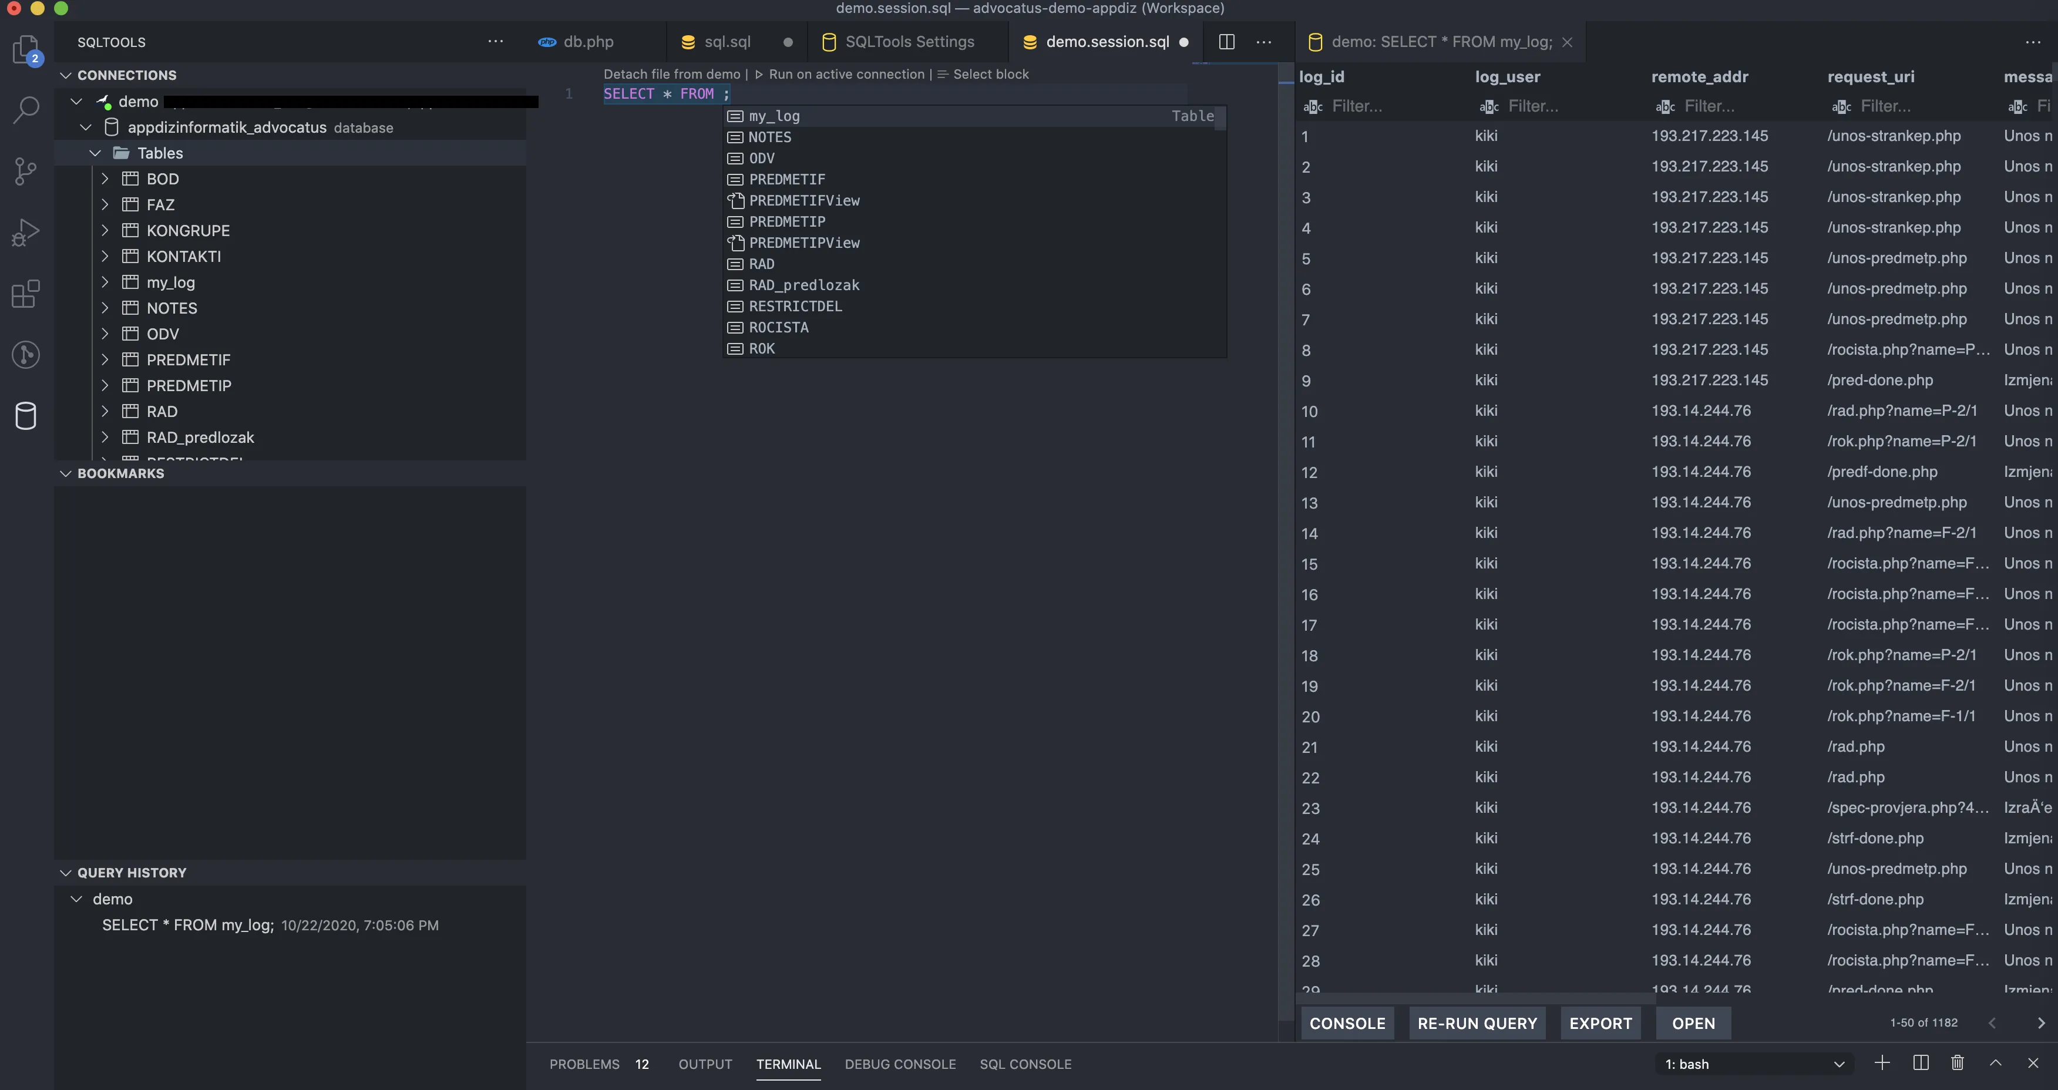Toggle remote_addr filter match mode icon
Screen dimensions: 2058x1090
[1665, 106]
